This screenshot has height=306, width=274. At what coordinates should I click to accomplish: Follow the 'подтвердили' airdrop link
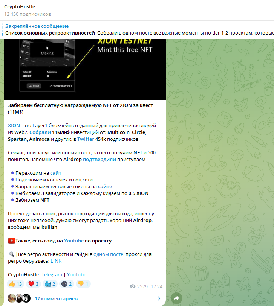coord(99,160)
